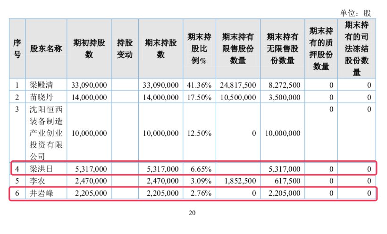Click the 12.50% percentage cell
The image size is (387, 234).
(x=199, y=134)
